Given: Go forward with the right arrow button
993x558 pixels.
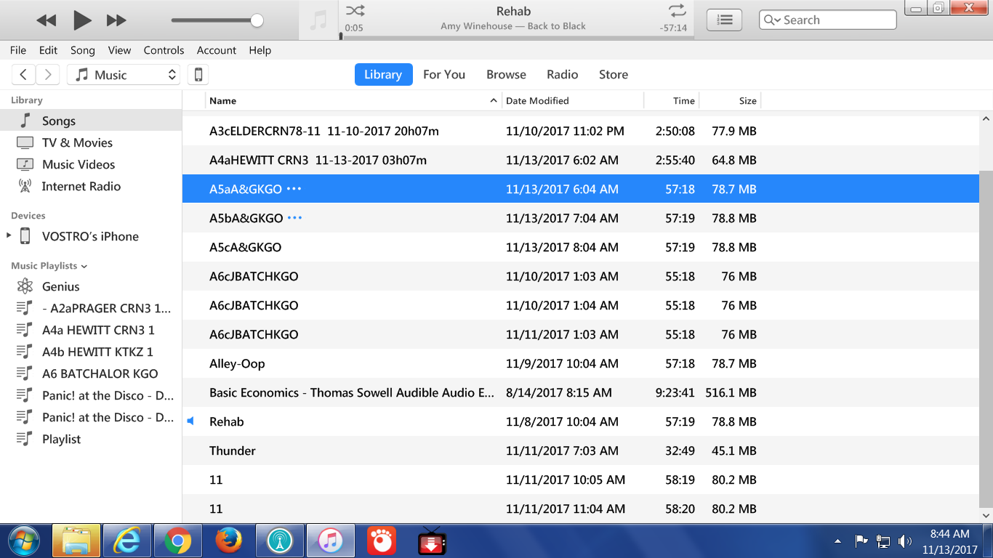Looking at the screenshot, I should pyautogui.click(x=48, y=74).
